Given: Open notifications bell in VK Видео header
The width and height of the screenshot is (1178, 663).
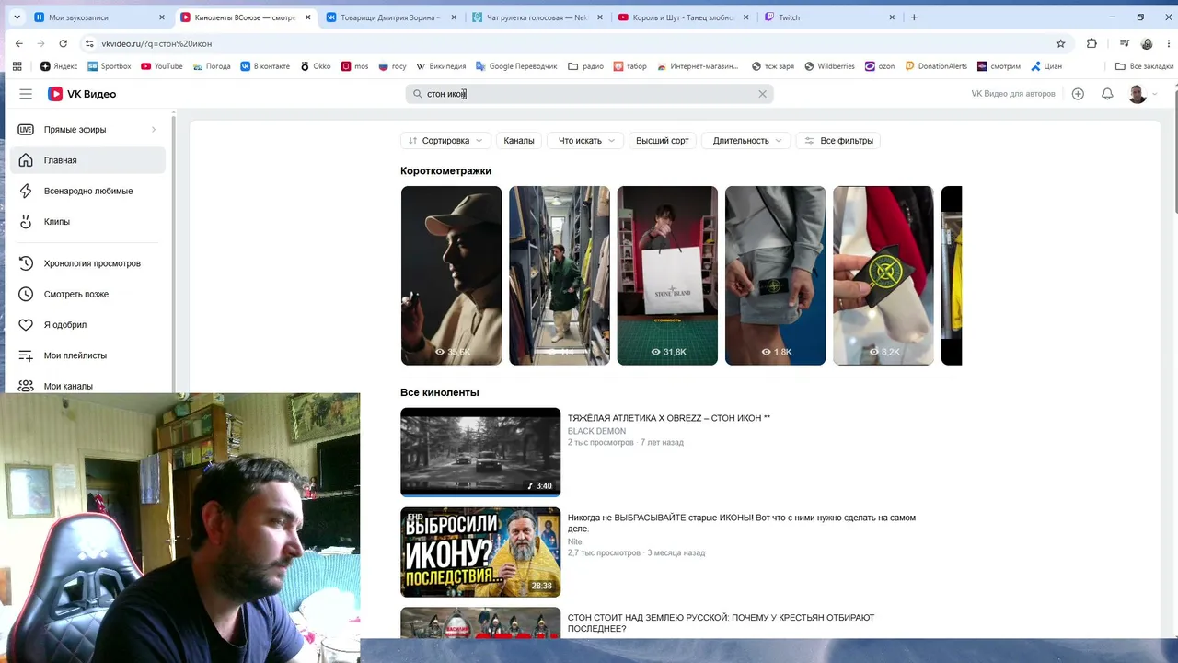Looking at the screenshot, I should point(1107,94).
